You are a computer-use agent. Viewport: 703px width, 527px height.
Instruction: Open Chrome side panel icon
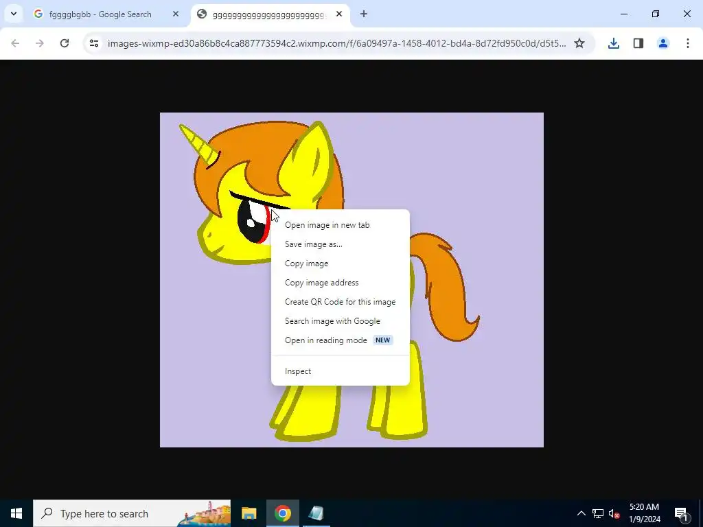coord(638,43)
